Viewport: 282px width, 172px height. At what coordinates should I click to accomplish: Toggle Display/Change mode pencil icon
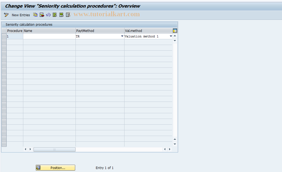(6, 15)
